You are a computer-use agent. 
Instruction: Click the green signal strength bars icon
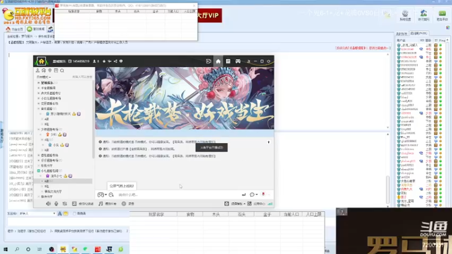pos(270,204)
